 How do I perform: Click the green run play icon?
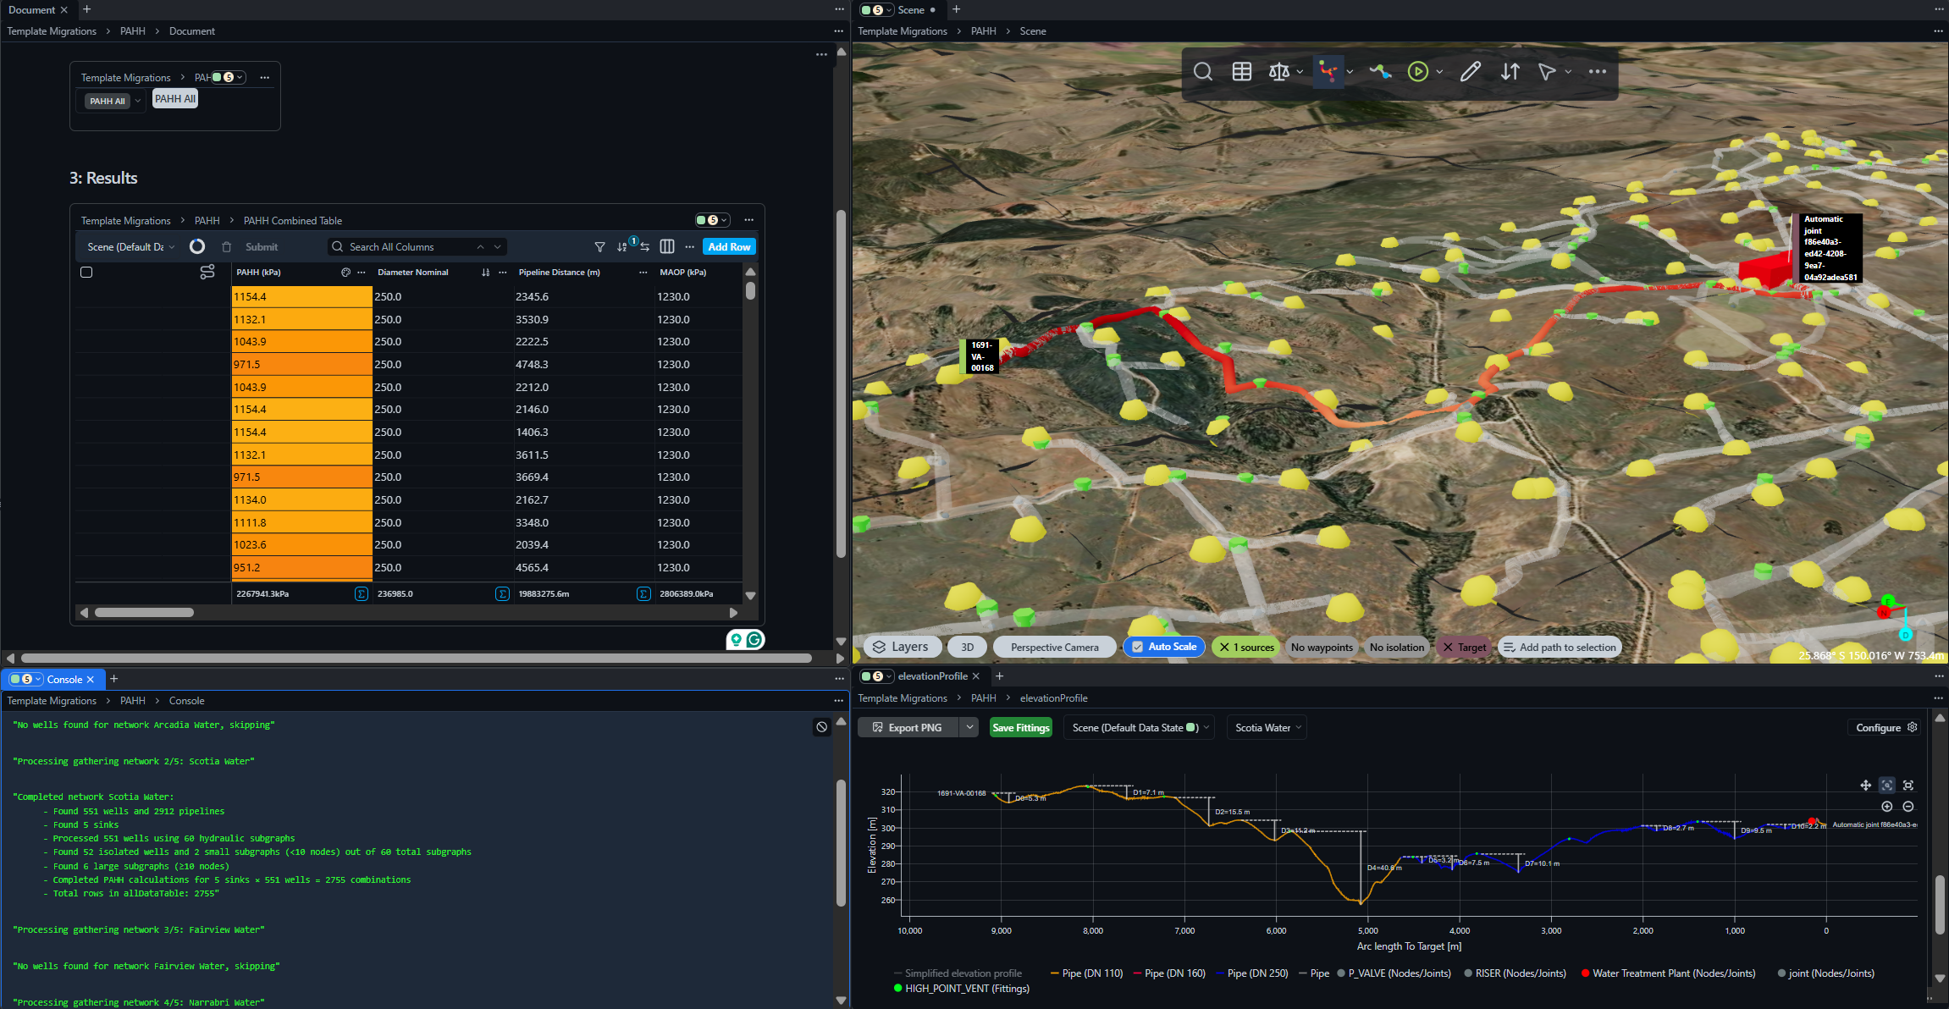pyautogui.click(x=1417, y=72)
